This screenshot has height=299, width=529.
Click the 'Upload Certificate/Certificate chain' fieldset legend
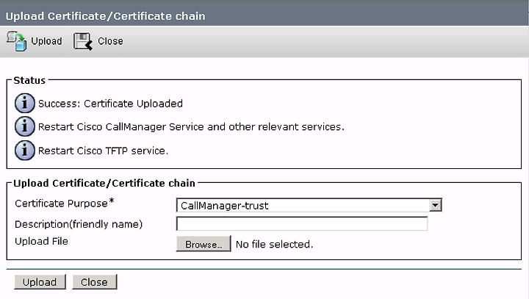[104, 183]
